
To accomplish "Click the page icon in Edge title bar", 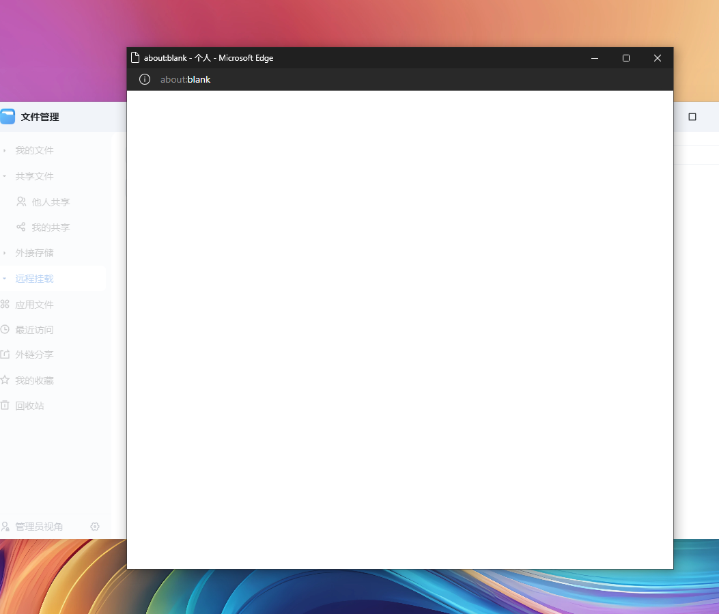I will point(135,58).
